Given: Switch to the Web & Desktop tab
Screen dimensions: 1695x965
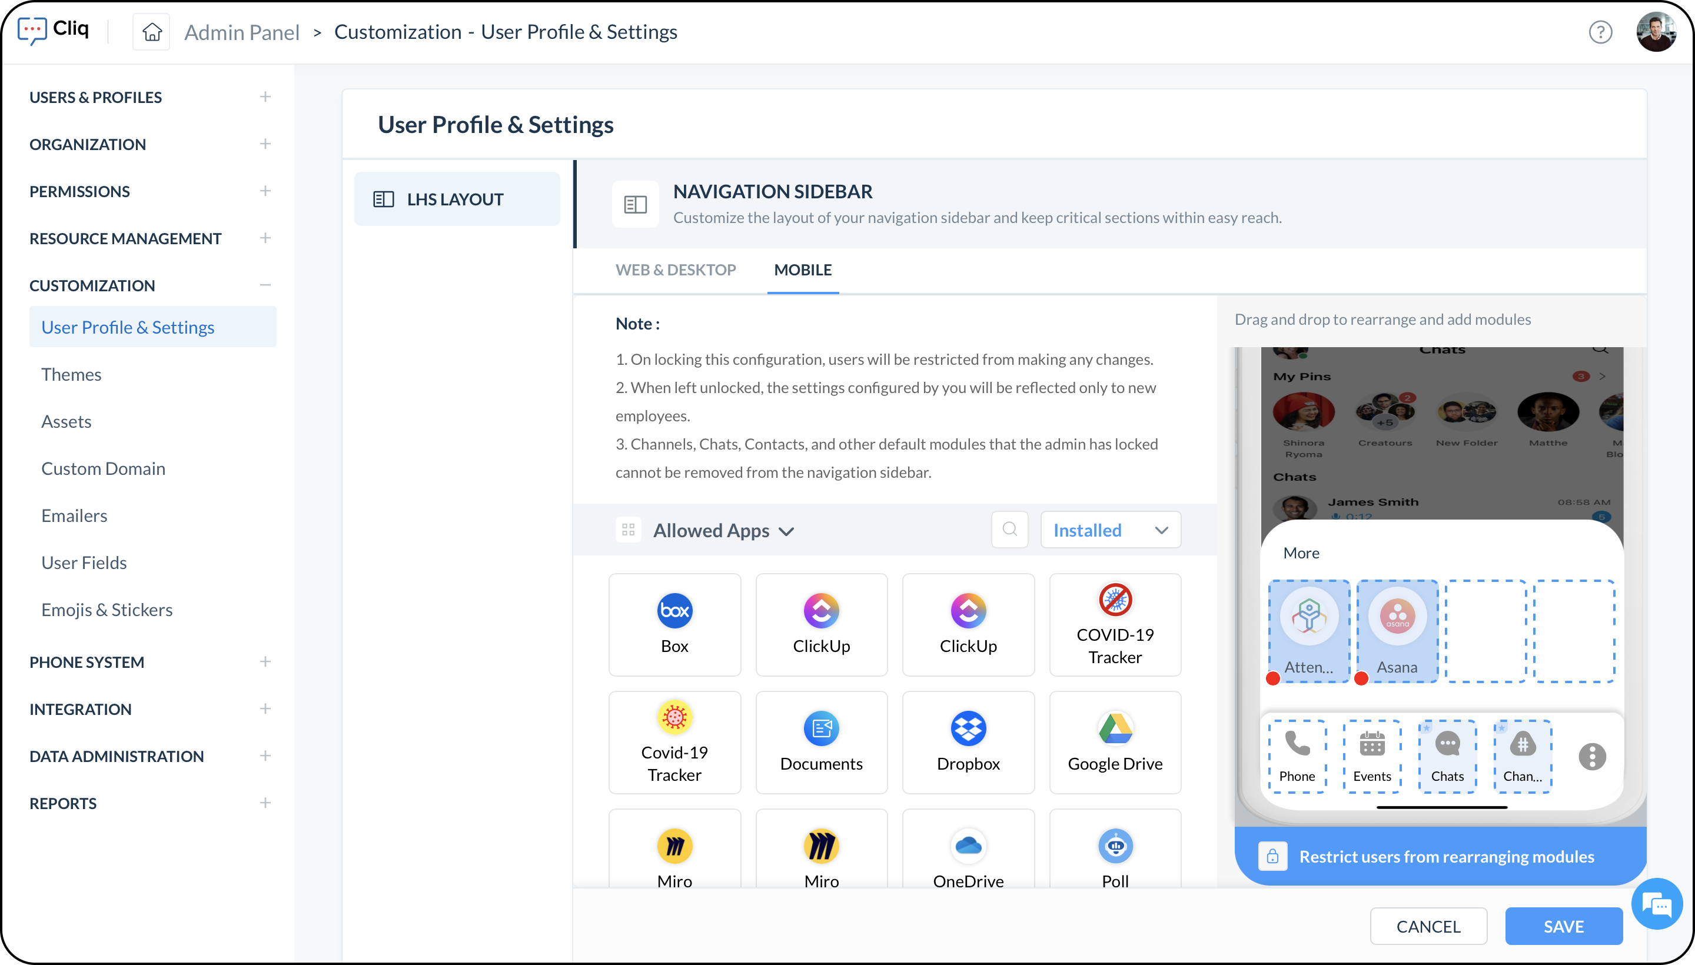Looking at the screenshot, I should point(675,269).
